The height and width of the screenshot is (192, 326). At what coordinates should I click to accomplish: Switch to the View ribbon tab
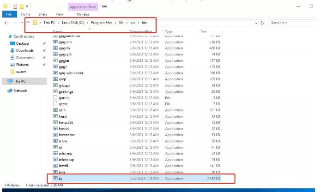pos(59,14)
